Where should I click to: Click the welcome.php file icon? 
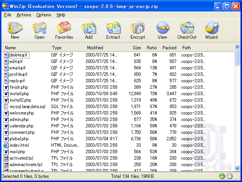(x=6, y=113)
